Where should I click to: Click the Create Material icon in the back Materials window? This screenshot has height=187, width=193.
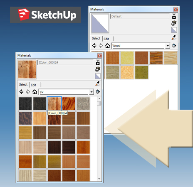coord(174,23)
